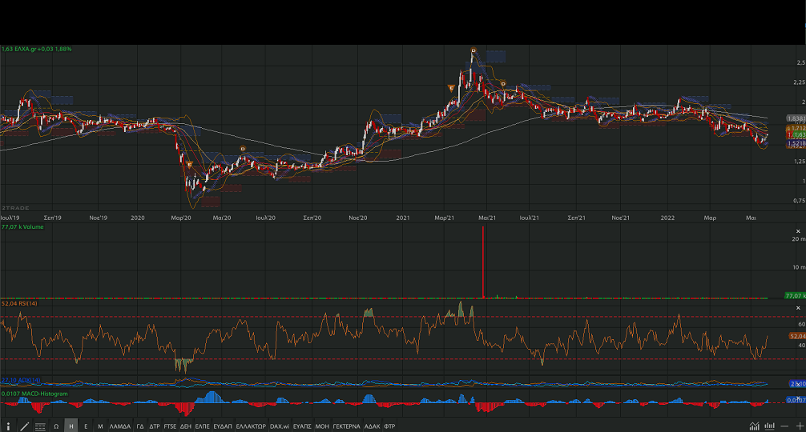Open the info panel icon
The height and width of the screenshot is (432, 806).
tap(9, 426)
